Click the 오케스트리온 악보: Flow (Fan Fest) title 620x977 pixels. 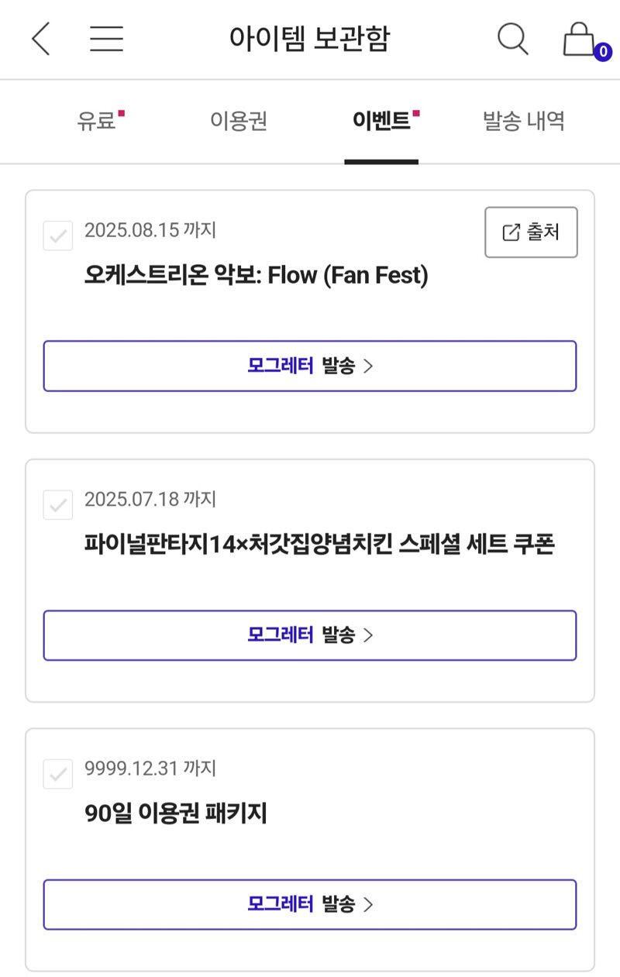256,276
